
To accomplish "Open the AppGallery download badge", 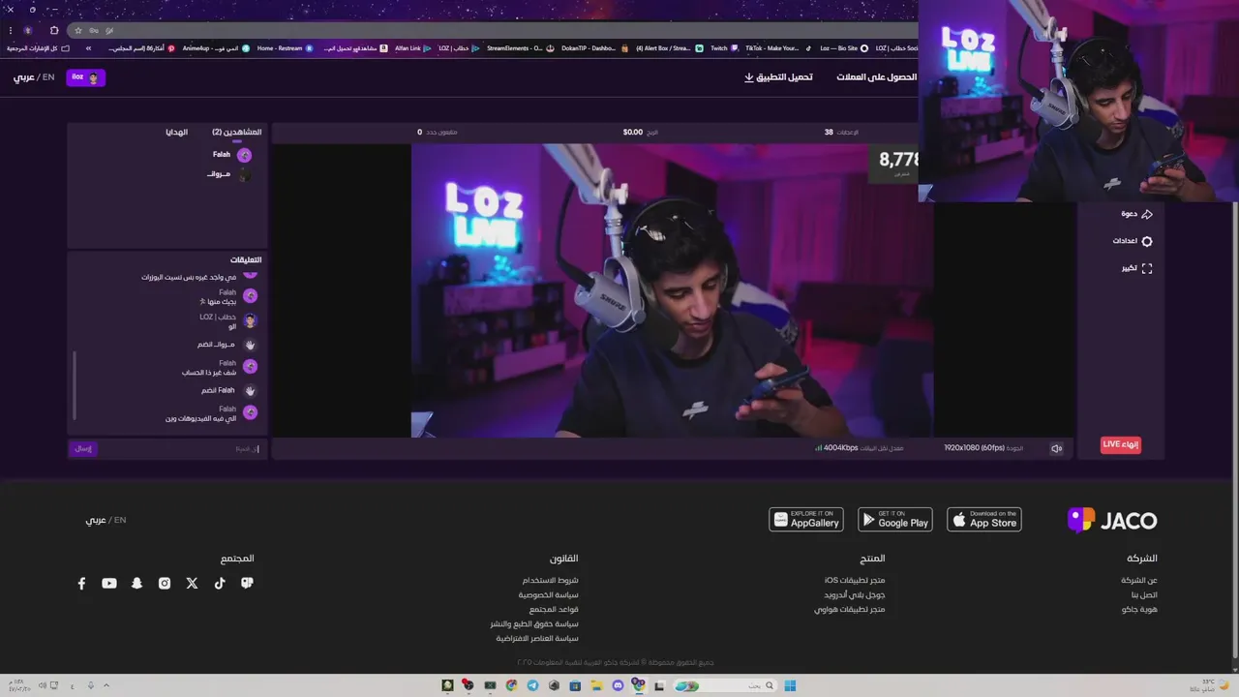I will point(806,520).
